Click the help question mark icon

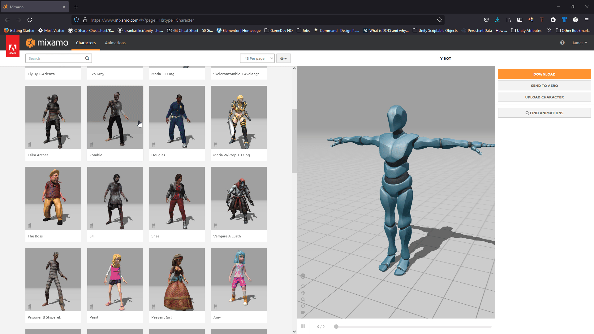point(562,43)
